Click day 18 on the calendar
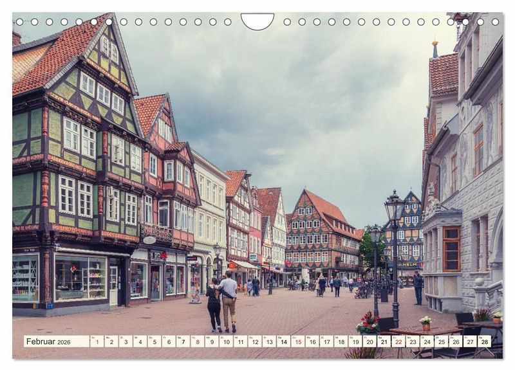The height and width of the screenshot is (371, 515). pyautogui.click(x=341, y=341)
